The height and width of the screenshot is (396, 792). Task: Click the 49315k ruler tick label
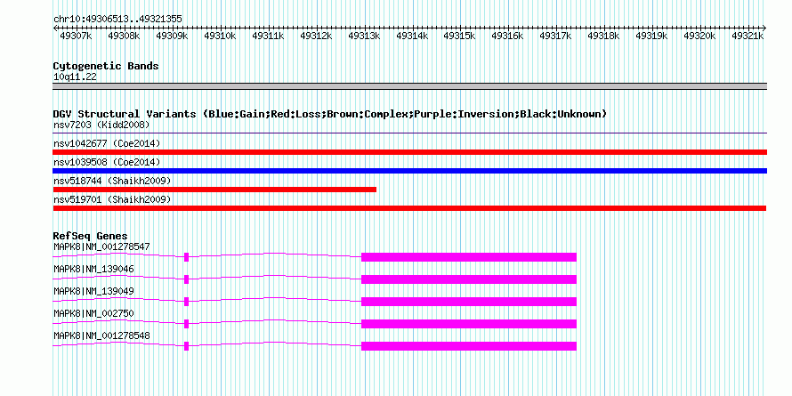[459, 36]
